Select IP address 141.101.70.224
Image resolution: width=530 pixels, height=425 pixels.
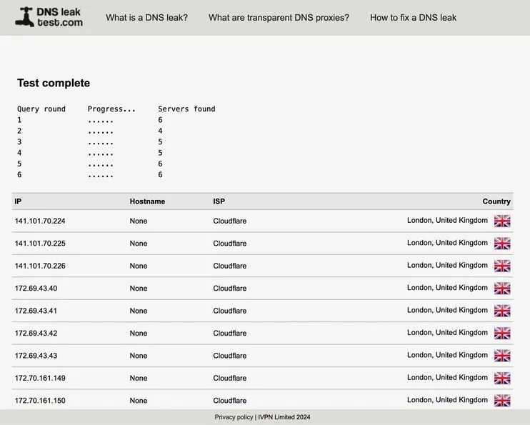(40, 221)
